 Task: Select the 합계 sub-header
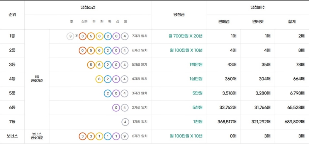(292, 22)
